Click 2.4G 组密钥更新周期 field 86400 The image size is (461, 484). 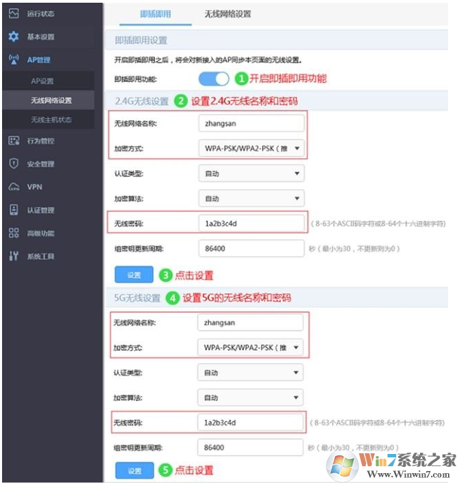click(x=251, y=248)
